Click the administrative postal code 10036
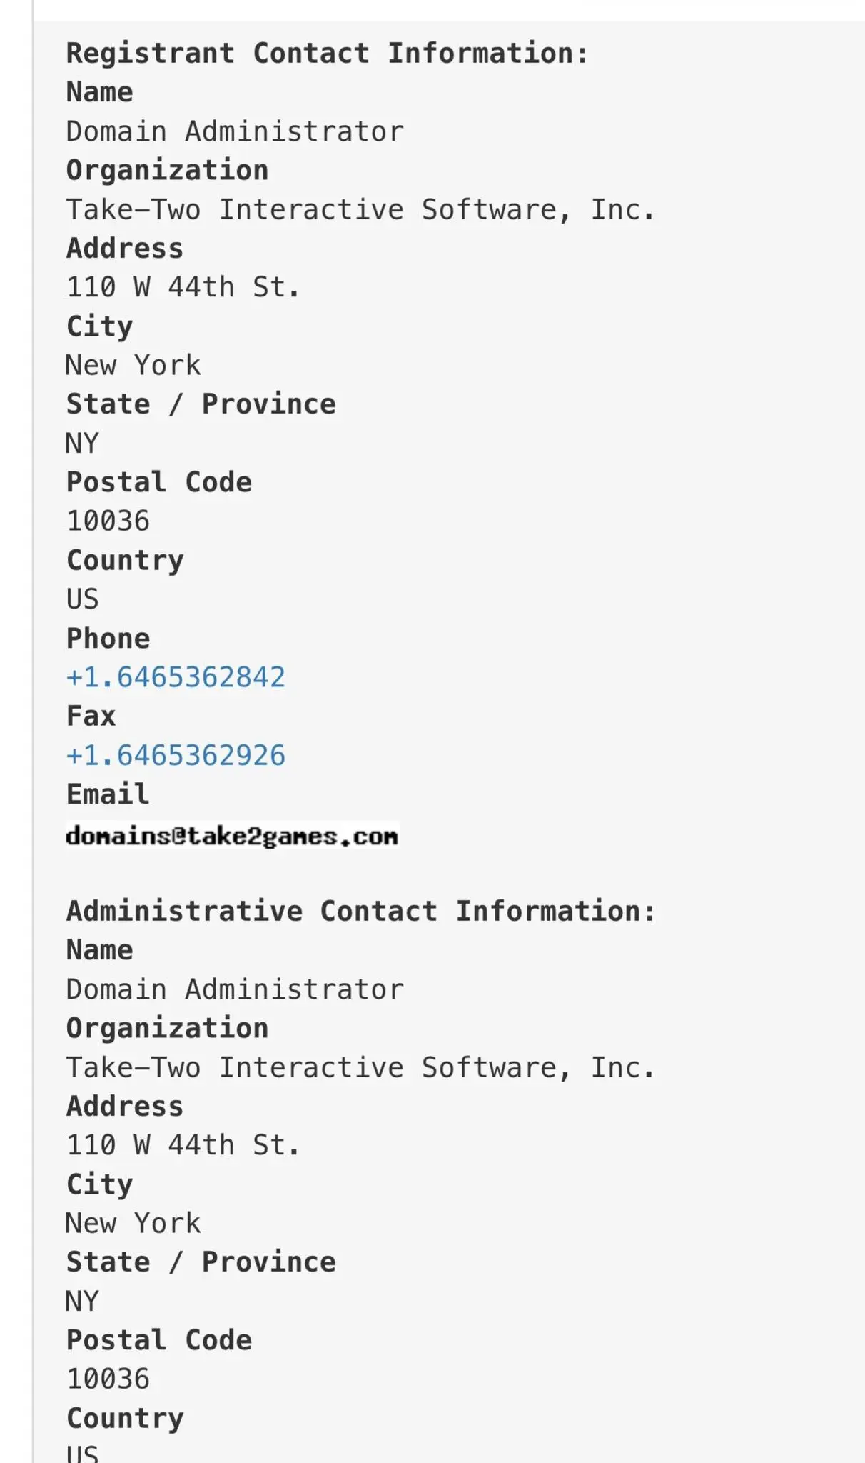Image resolution: width=865 pixels, height=1463 pixels. point(108,1379)
